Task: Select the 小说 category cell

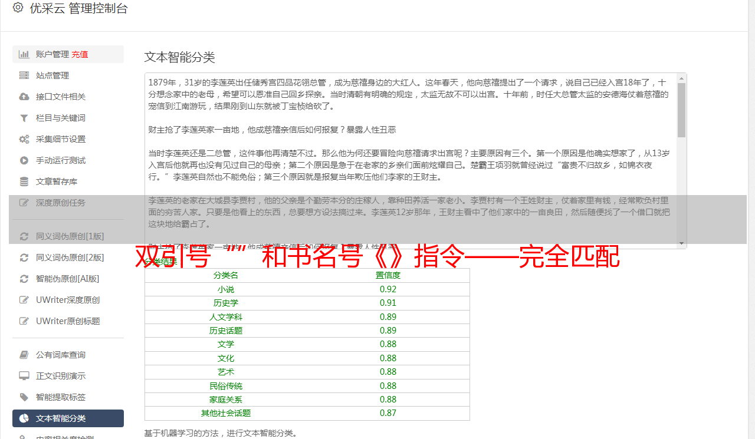Action: (x=226, y=289)
